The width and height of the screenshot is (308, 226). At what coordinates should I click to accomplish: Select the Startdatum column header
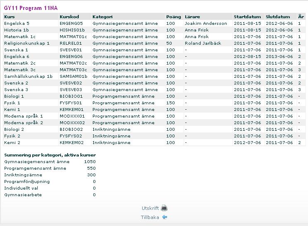pyautogui.click(x=247, y=17)
